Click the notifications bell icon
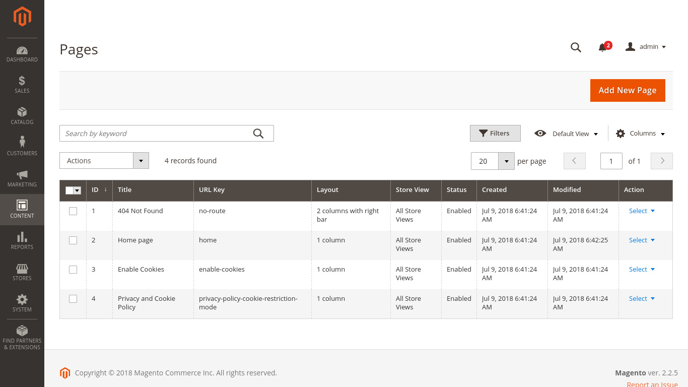688x387 pixels. [x=602, y=47]
